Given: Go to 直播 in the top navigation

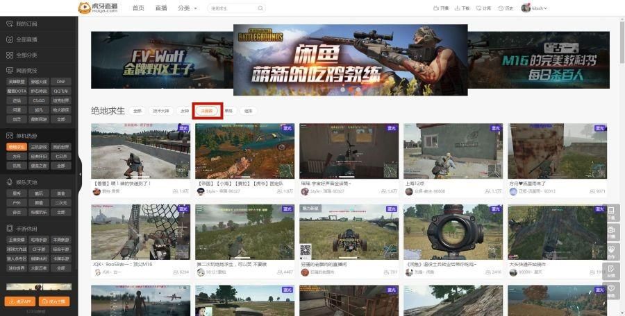Looking at the screenshot, I should pyautogui.click(x=161, y=8).
